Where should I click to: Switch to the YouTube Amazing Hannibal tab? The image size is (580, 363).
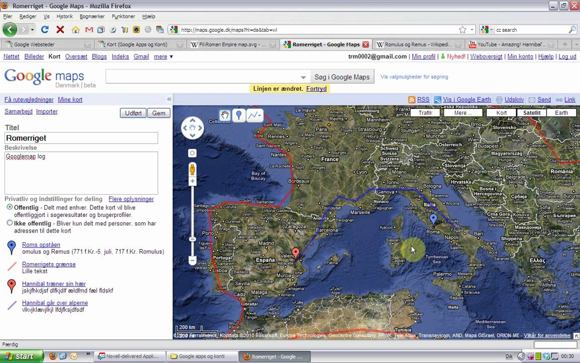click(511, 44)
